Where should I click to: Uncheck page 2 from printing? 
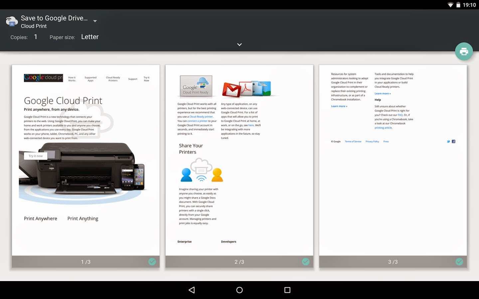click(306, 262)
